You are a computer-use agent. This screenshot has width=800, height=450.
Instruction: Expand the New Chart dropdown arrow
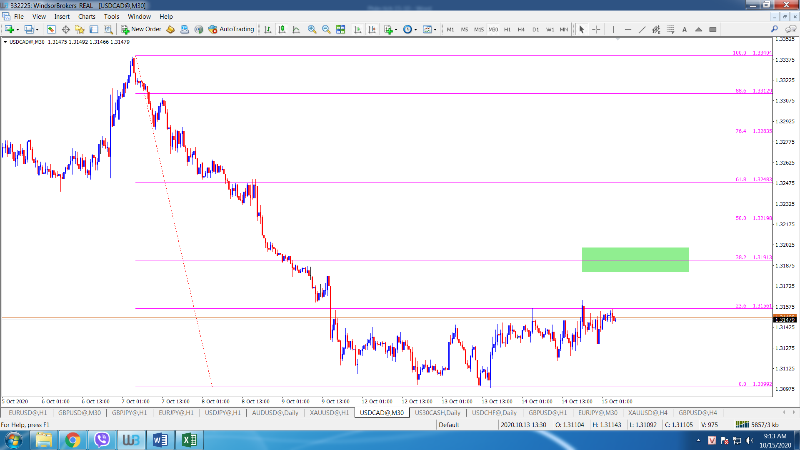[17, 30]
